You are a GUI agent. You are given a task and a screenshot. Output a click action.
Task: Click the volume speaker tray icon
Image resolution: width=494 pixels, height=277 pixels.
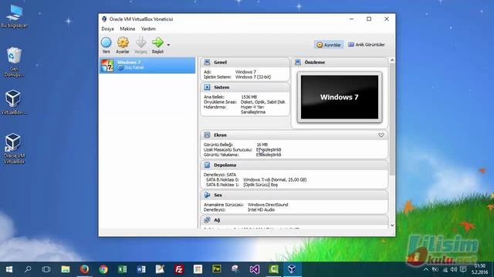pos(454,269)
